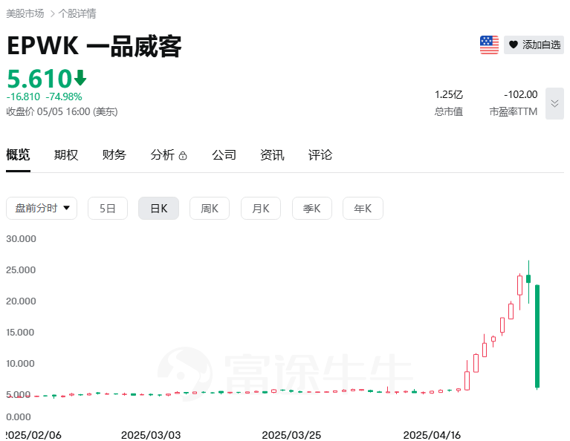Click the 30.000 y-axis label
Image resolution: width=570 pixels, height=441 pixels.
point(21,238)
